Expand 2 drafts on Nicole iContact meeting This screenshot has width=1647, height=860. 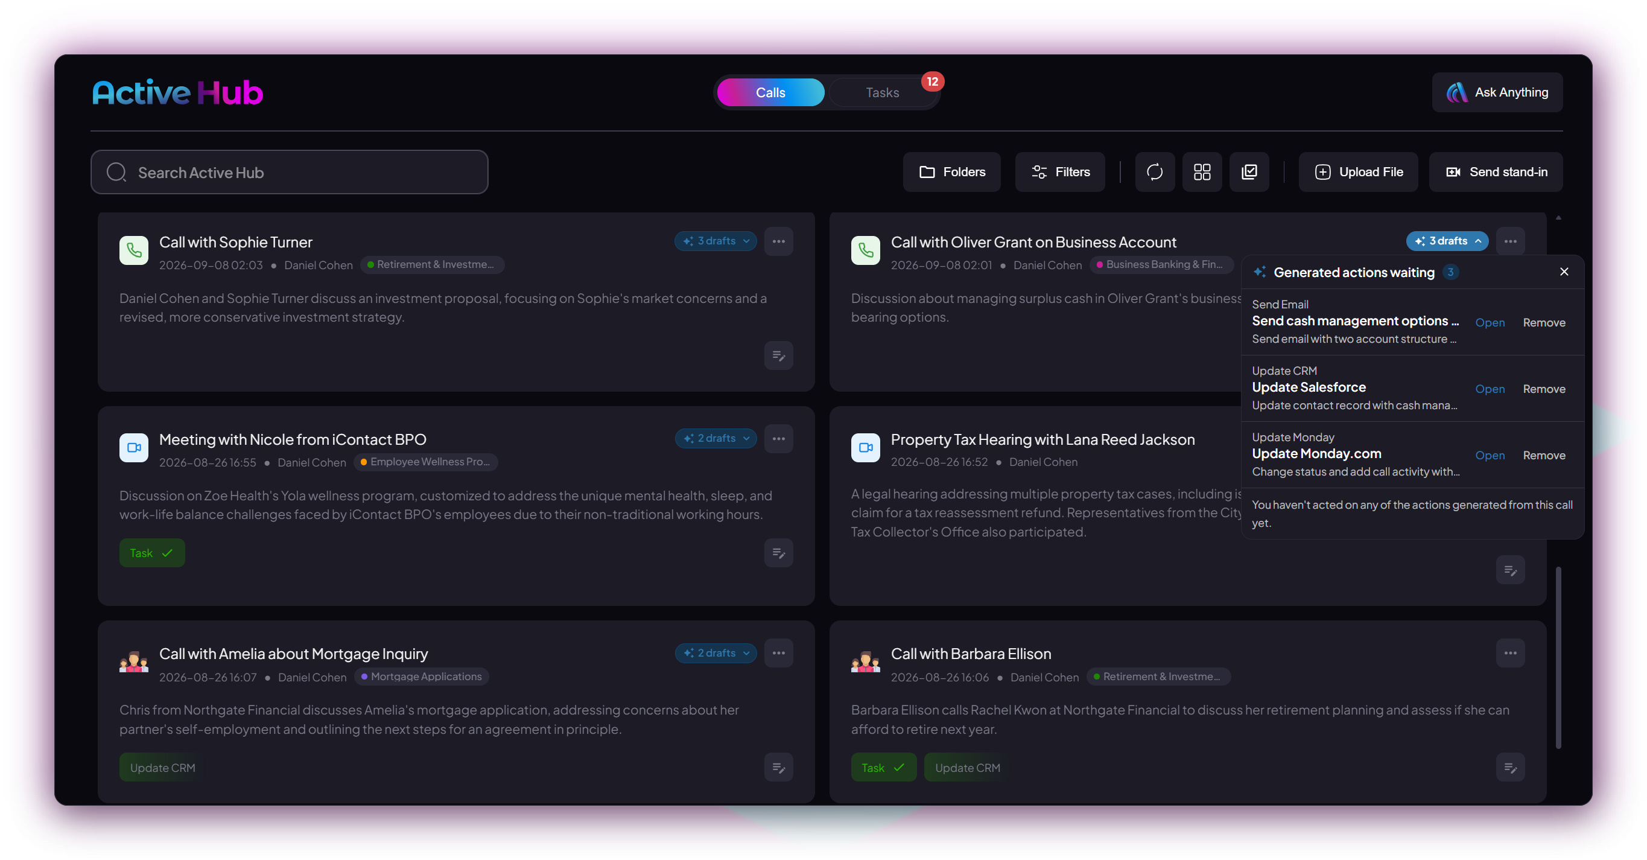pyautogui.click(x=716, y=438)
